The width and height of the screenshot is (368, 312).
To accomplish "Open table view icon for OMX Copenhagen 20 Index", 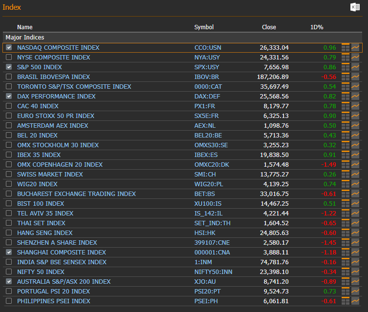I will (346, 165).
